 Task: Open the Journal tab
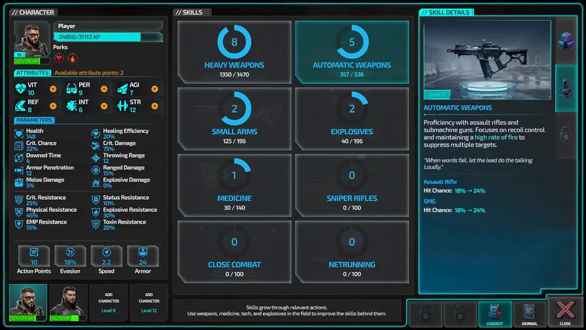[529, 314]
